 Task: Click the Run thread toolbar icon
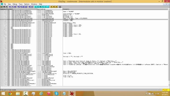point(12,7)
